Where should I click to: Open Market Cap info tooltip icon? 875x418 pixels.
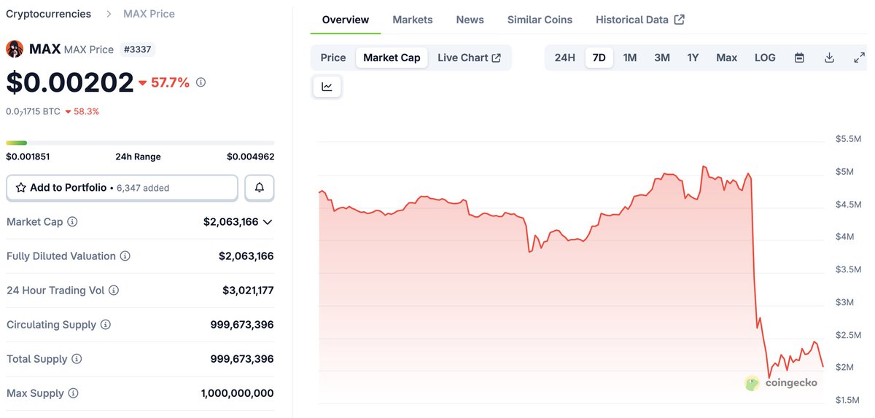[x=72, y=221]
